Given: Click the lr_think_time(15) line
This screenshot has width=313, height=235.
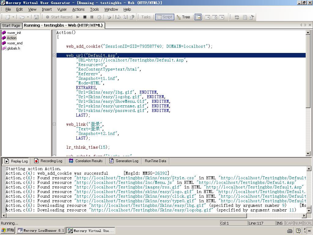Looking at the screenshot, I should tap(88, 147).
